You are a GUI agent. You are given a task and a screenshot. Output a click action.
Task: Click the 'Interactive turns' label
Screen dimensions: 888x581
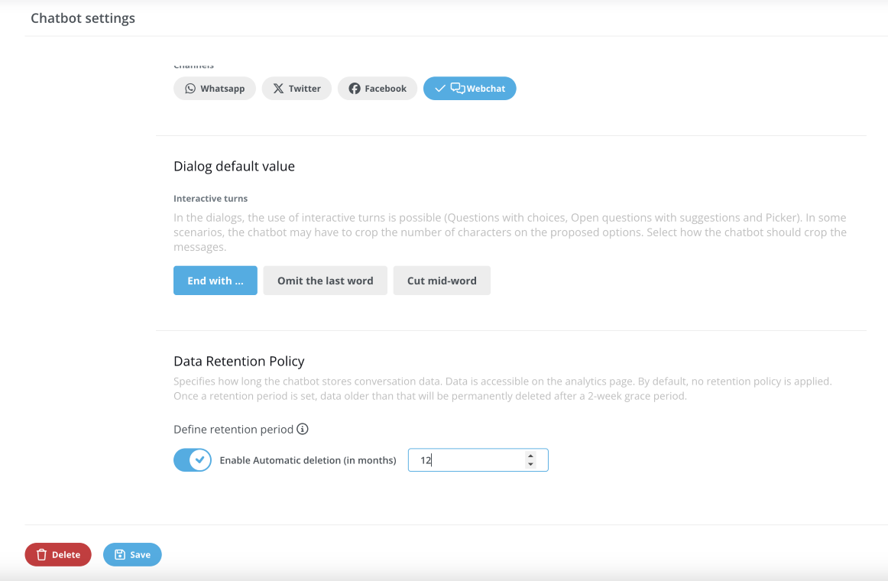(x=211, y=199)
